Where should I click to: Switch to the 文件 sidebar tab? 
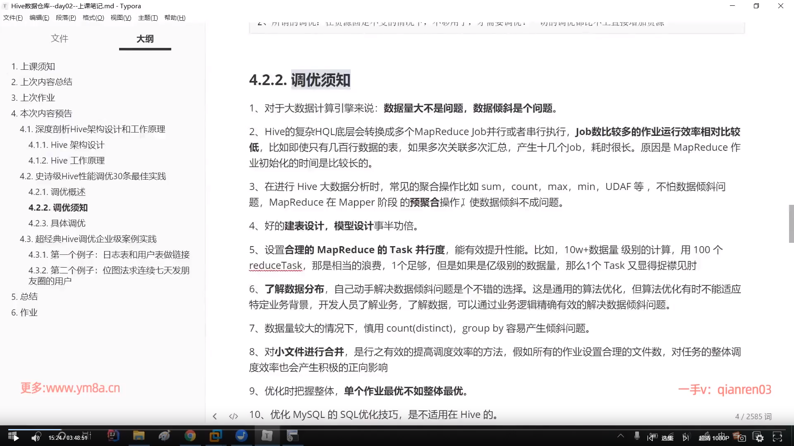(x=59, y=38)
